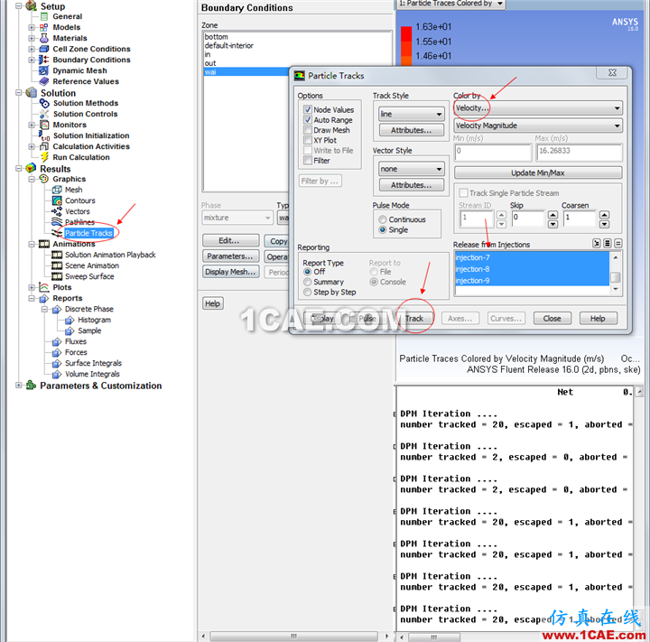Click the Mesh icon under Graphics
650x642 pixels.
57,190
